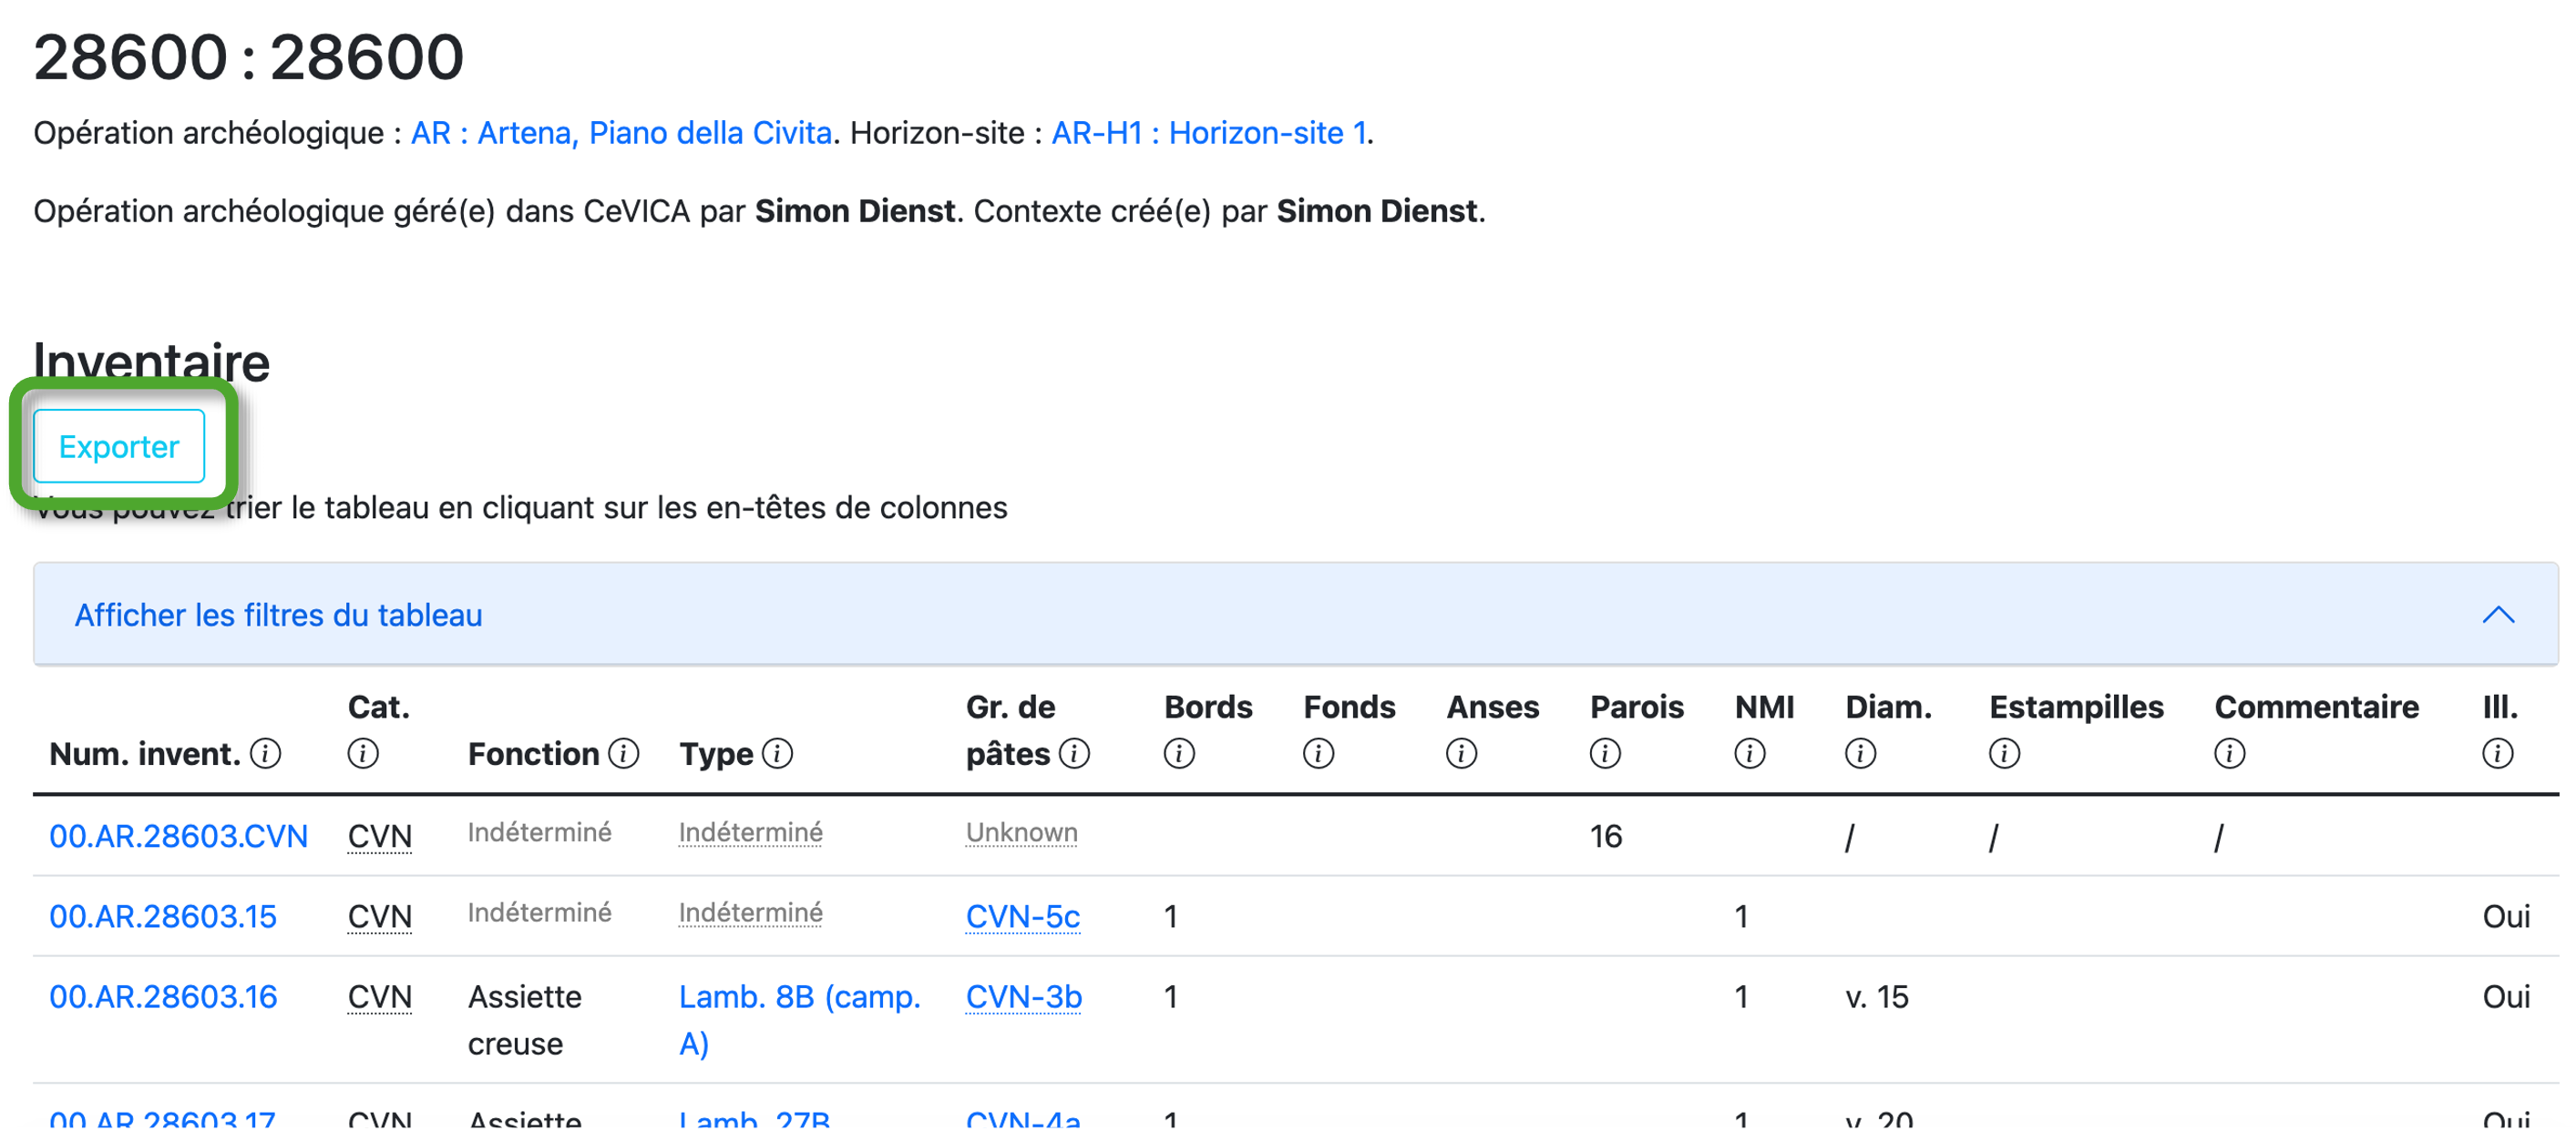Click info icon under Cat. header

(x=363, y=753)
